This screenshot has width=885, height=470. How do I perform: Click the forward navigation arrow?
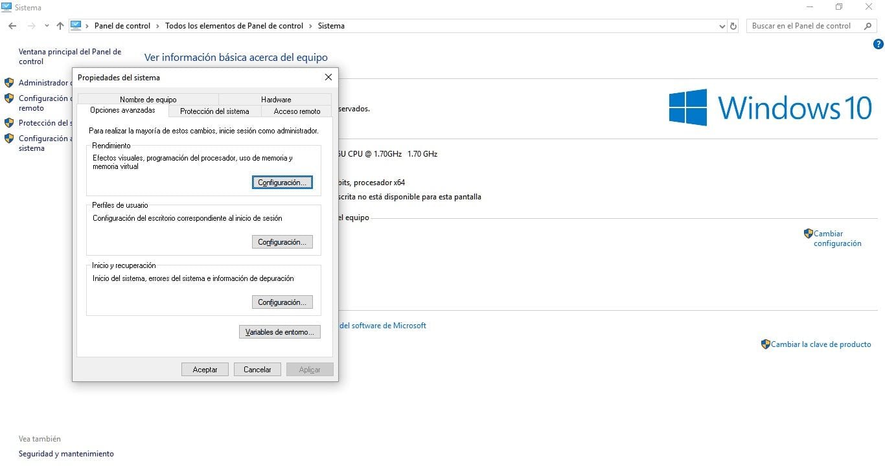[31, 26]
